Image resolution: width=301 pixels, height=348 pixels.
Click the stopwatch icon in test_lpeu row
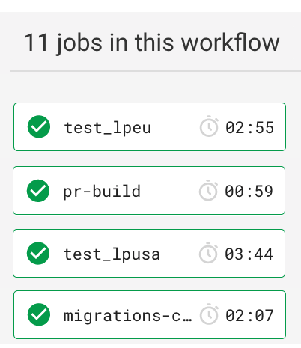tap(209, 126)
